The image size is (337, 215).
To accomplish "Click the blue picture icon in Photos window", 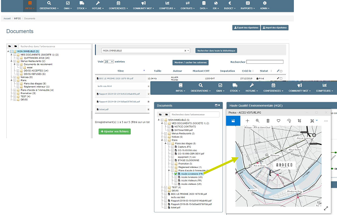I will pyautogui.click(x=233, y=121).
